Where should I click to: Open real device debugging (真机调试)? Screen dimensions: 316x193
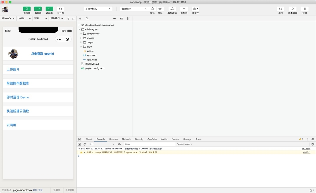[x=172, y=9]
